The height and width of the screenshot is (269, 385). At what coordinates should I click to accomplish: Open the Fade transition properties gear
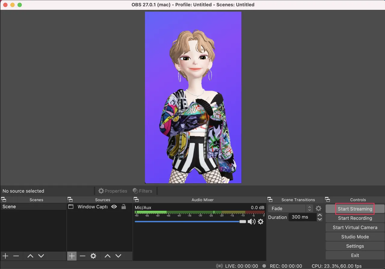(318, 208)
